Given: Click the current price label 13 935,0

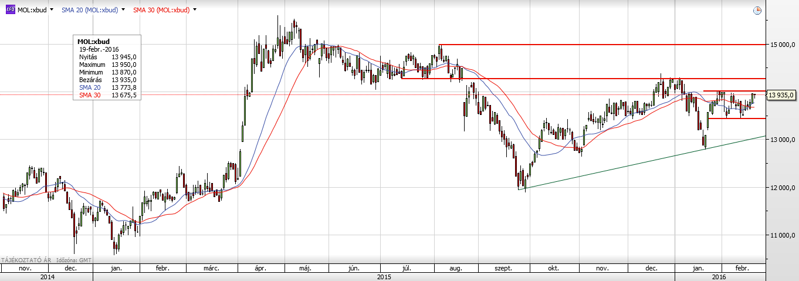Looking at the screenshot, I should pyautogui.click(x=781, y=94).
